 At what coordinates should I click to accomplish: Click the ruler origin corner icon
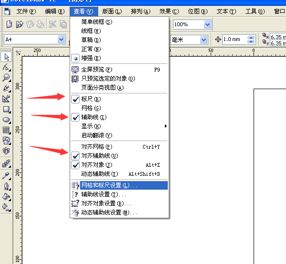[x=18, y=53]
